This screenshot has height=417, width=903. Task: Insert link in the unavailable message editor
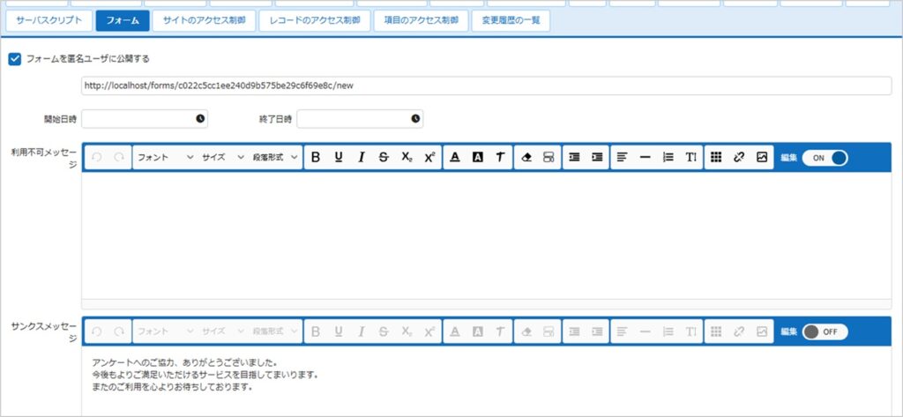coord(739,157)
